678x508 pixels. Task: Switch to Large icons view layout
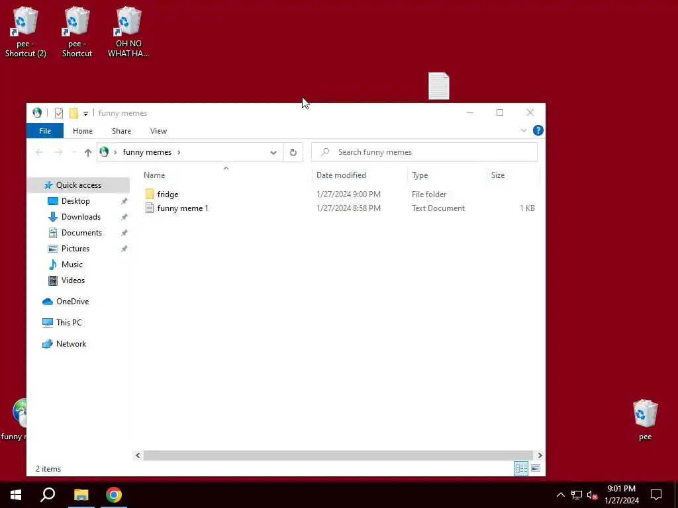point(535,468)
